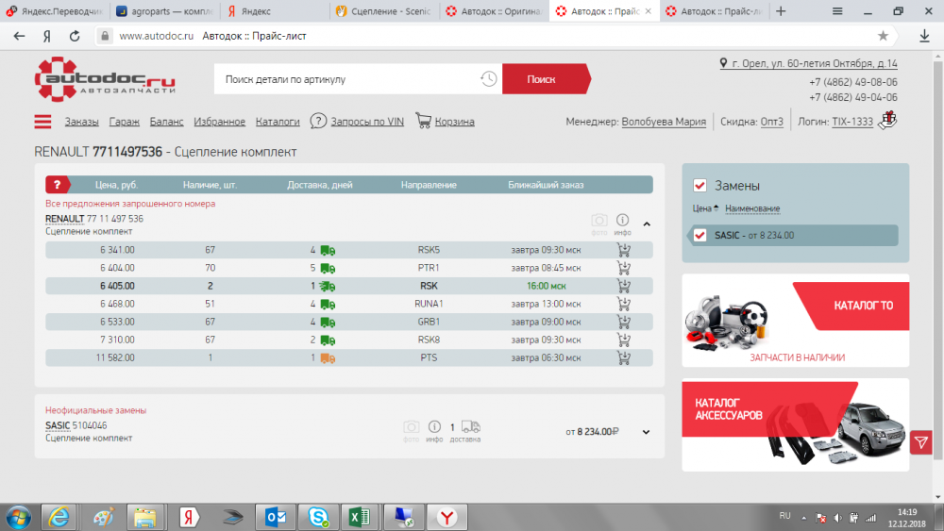
Task: Sort replacements by Цена
Action: [705, 208]
